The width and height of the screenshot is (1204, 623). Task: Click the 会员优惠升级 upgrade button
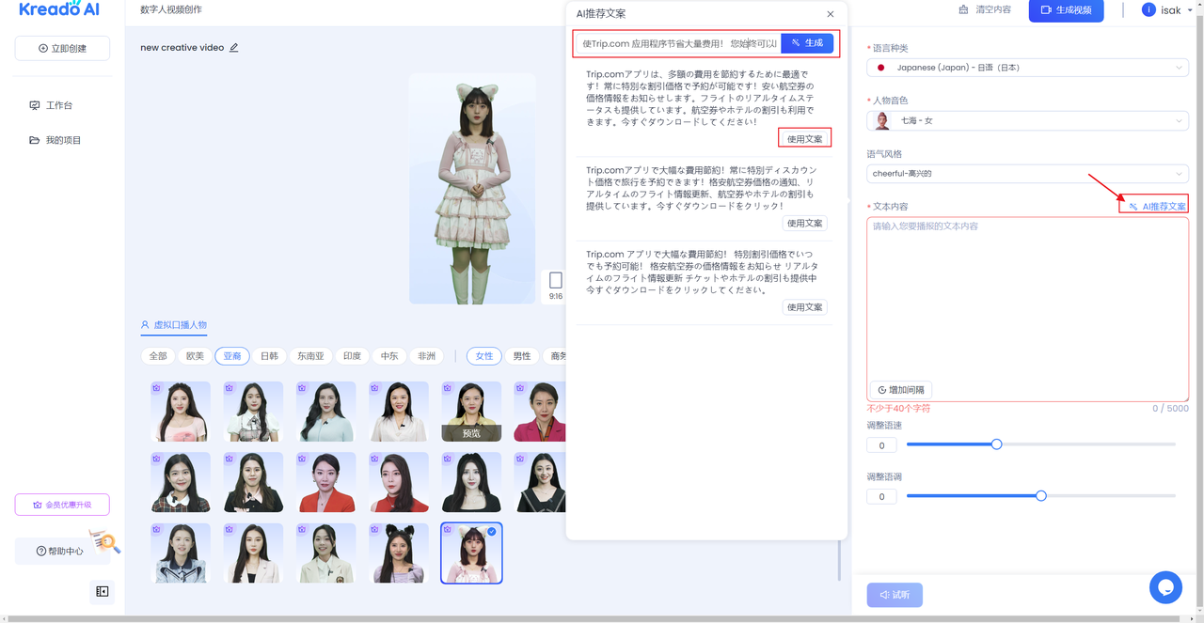click(62, 505)
